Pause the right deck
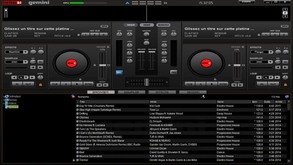Screen dimensions: 293x165 point(201,84)
